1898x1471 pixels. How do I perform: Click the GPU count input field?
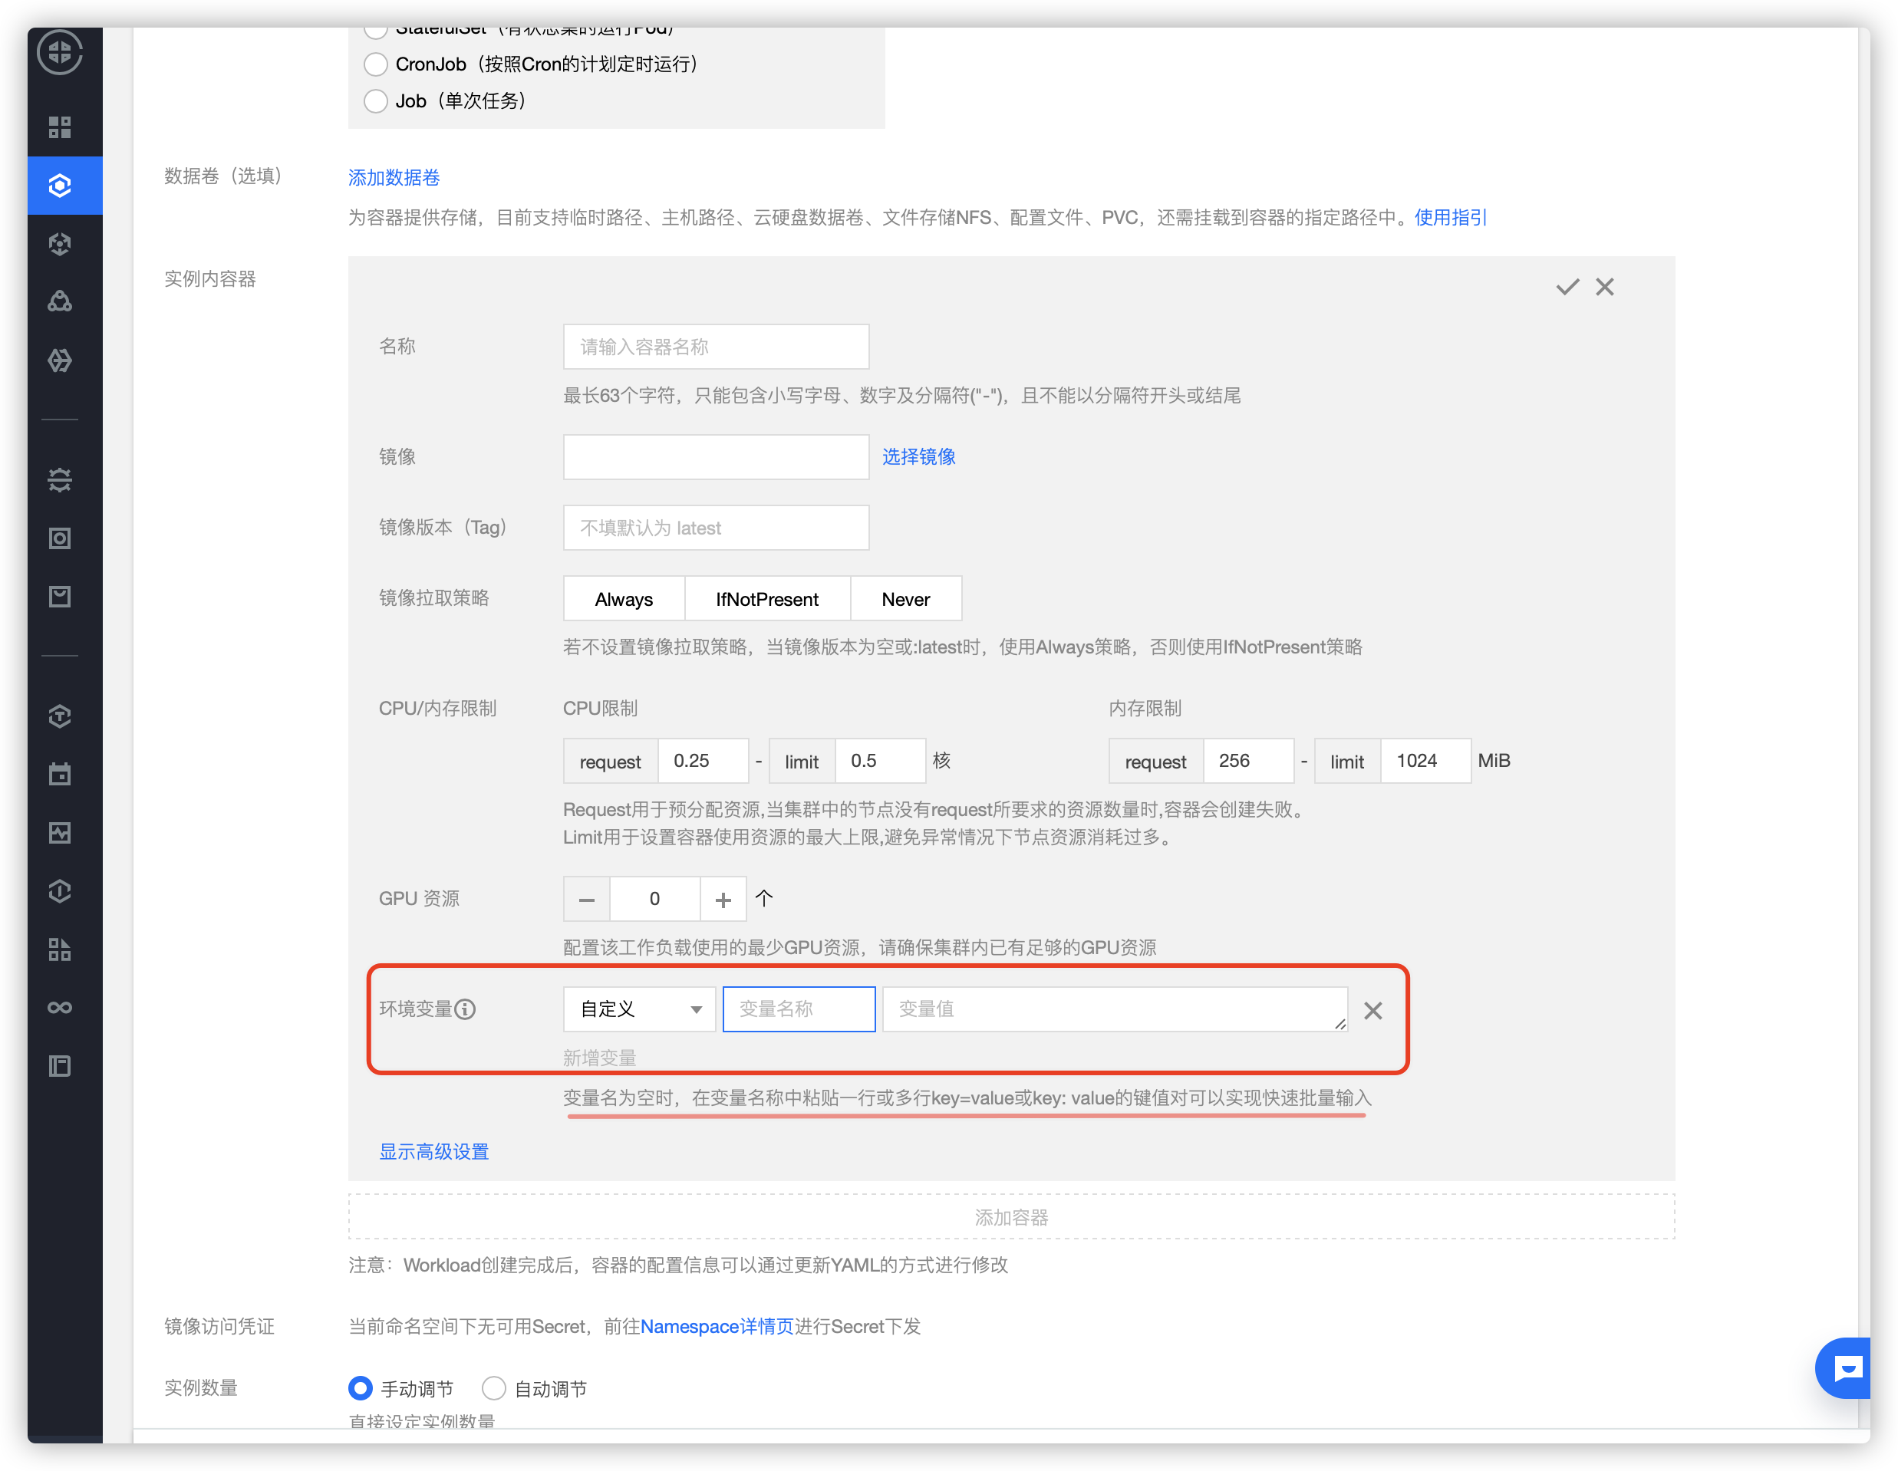[x=655, y=900]
